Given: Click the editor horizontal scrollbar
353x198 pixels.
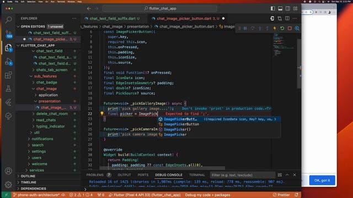Looking at the screenshot, I should tap(162, 168).
